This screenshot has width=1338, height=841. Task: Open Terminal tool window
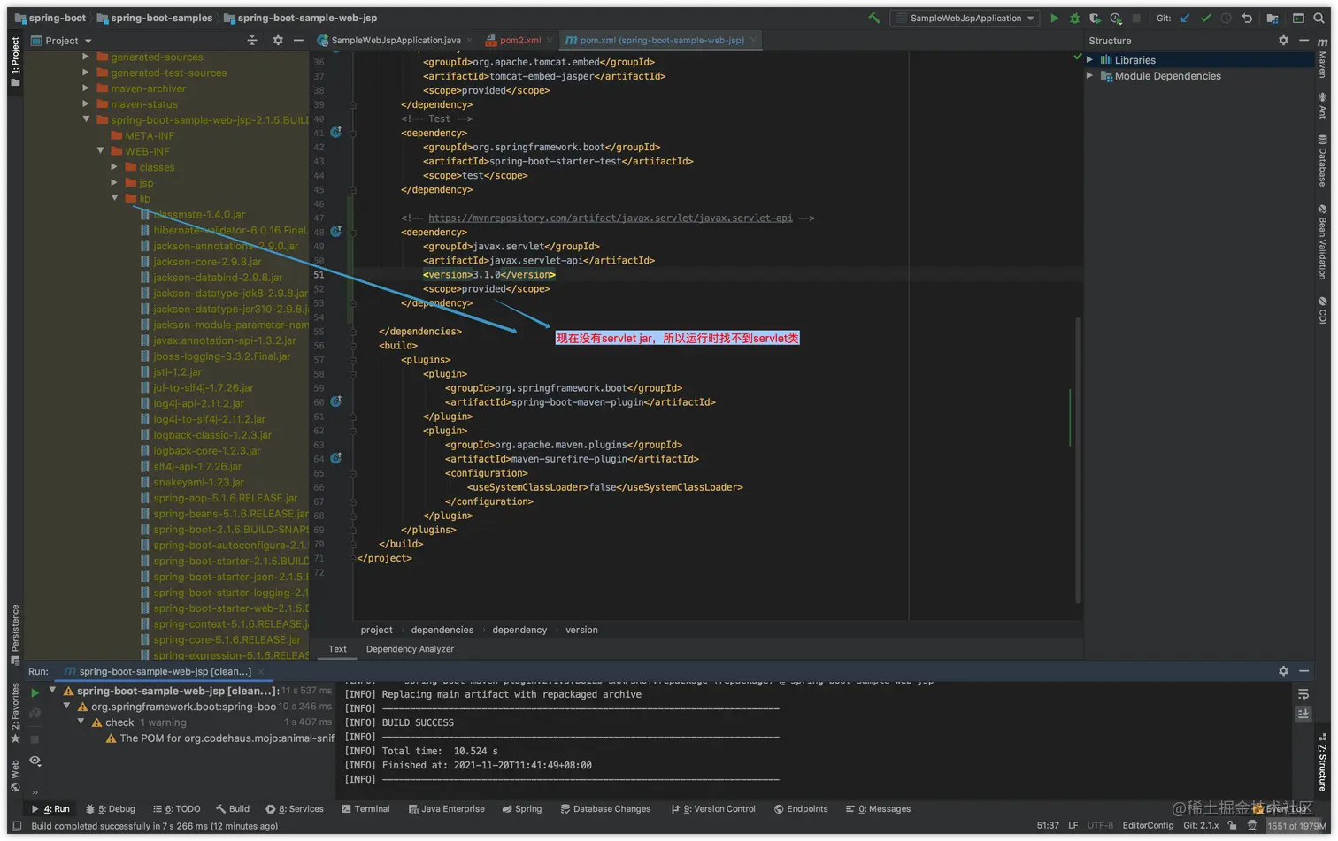click(x=365, y=809)
